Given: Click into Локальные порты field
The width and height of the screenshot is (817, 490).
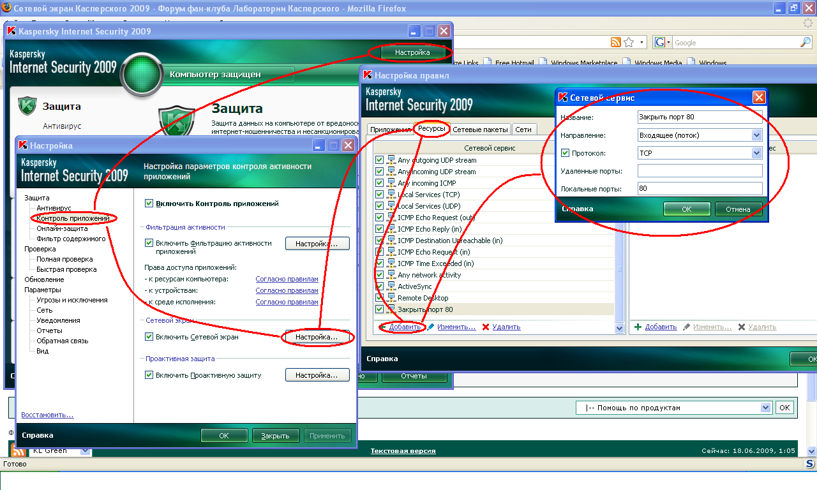Looking at the screenshot, I should click(x=700, y=189).
